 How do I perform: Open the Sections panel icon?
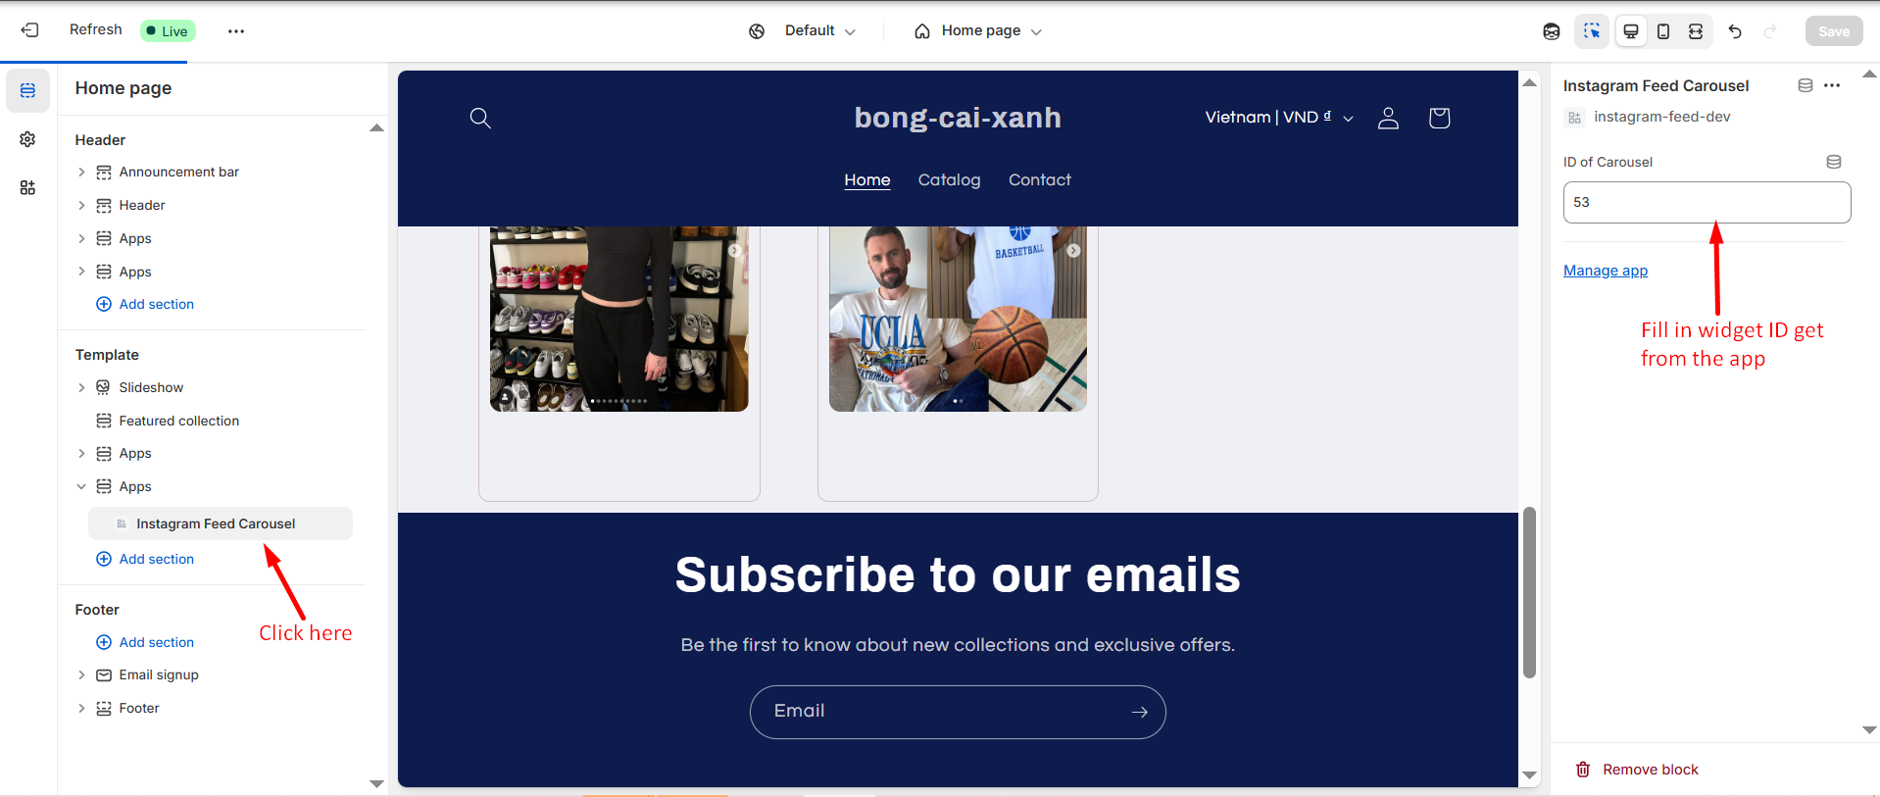[x=27, y=90]
